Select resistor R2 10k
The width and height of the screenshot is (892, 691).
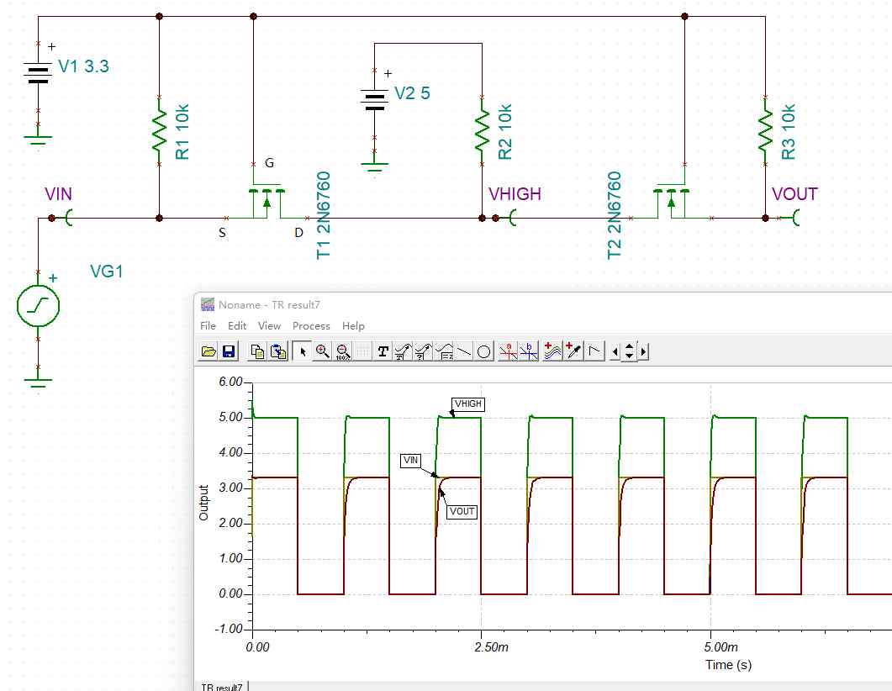tap(483, 131)
